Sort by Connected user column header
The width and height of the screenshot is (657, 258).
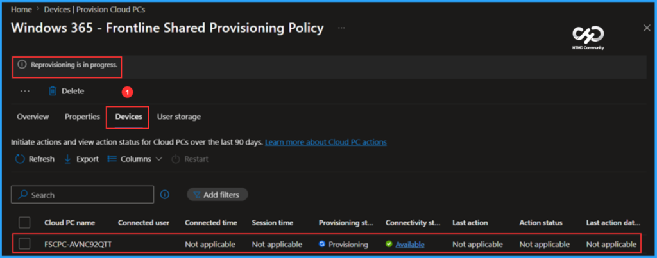point(144,223)
